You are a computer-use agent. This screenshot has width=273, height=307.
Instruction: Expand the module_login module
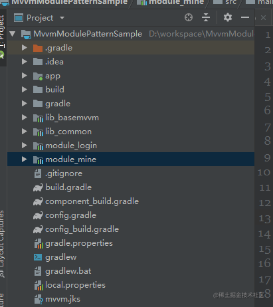(25, 146)
